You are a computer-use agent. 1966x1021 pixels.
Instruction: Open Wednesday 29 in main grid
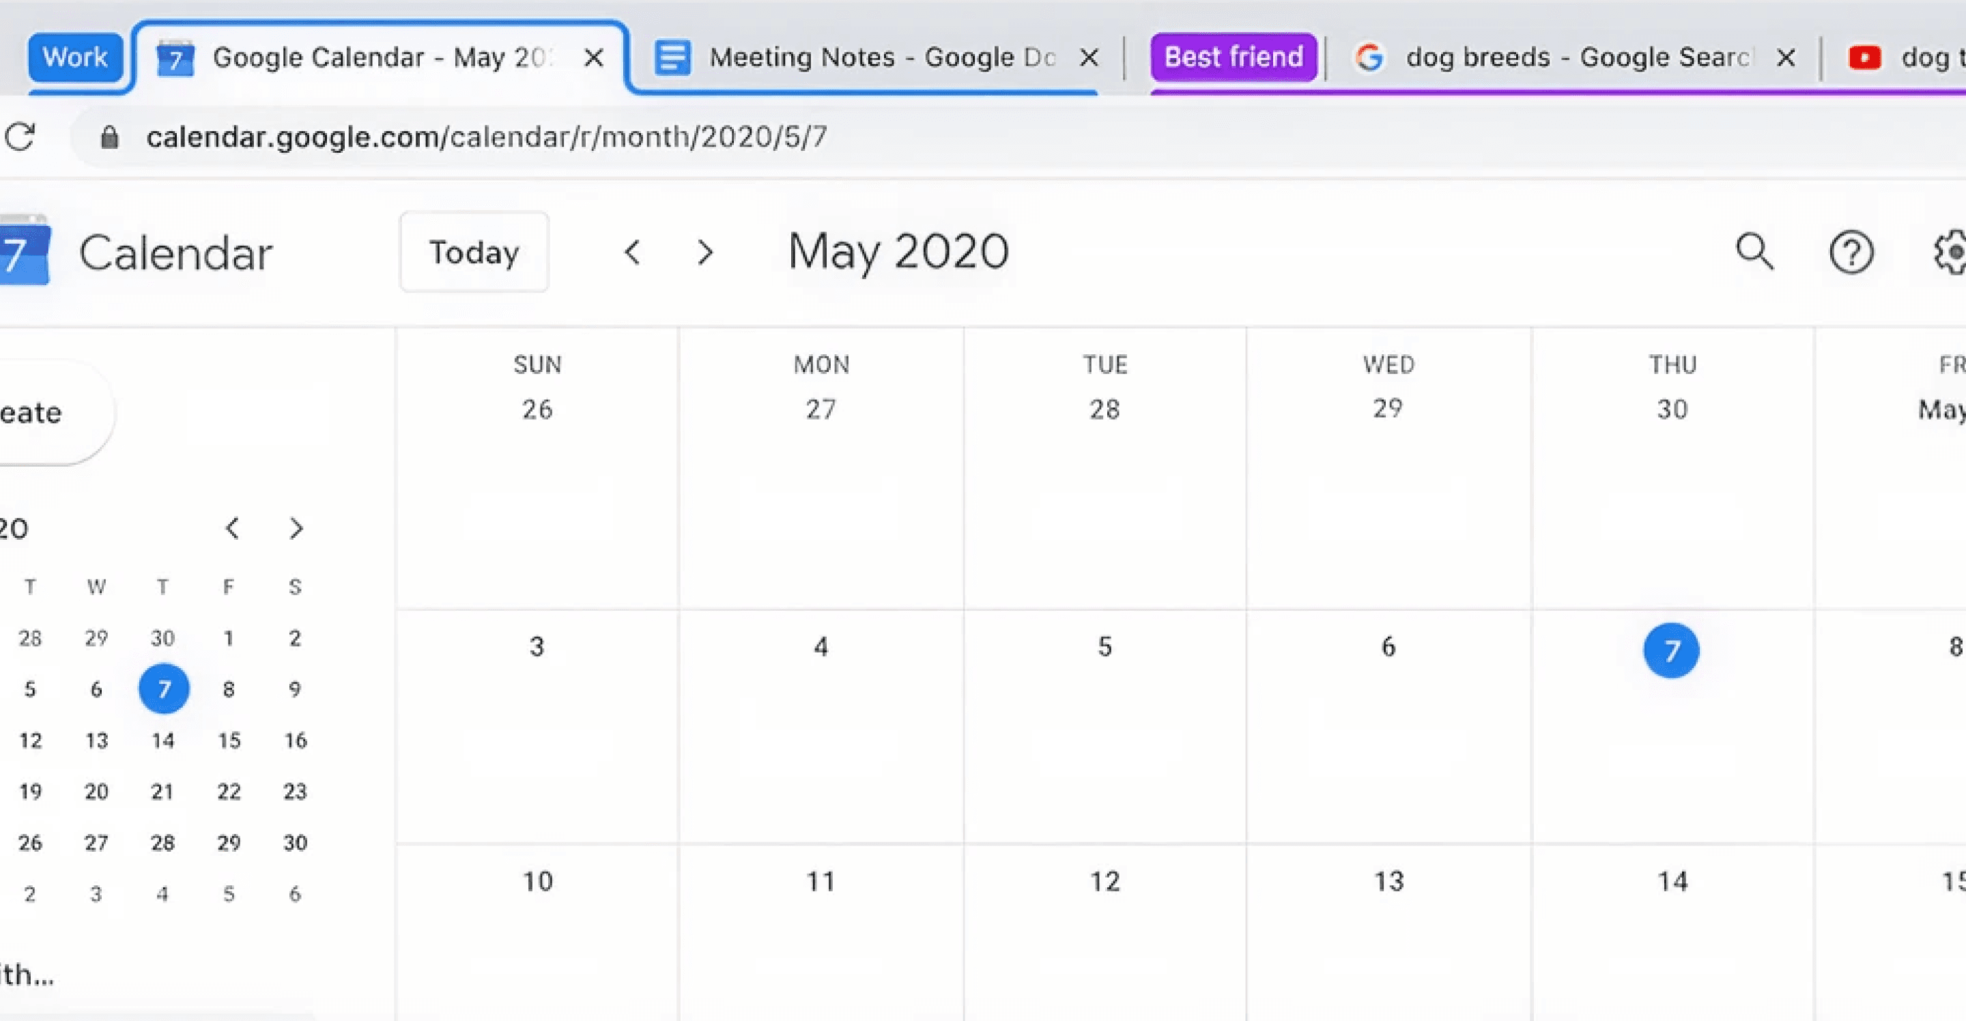click(1388, 409)
